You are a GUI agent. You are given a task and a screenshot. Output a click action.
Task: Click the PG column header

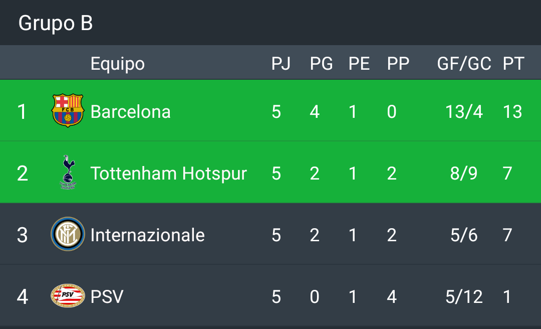tap(321, 64)
